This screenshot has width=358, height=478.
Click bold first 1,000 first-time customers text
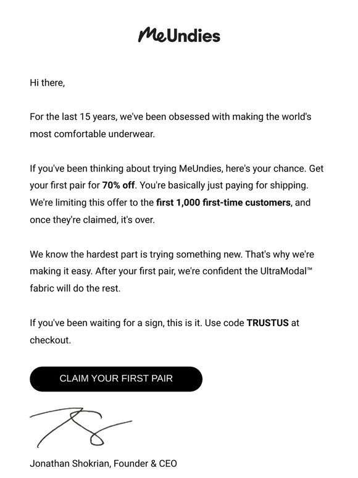point(223,203)
